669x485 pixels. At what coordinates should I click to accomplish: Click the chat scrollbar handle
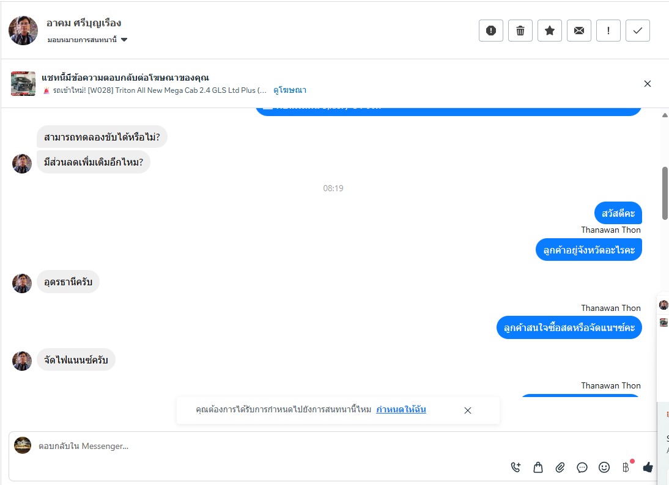tap(665, 193)
